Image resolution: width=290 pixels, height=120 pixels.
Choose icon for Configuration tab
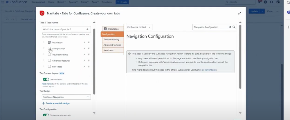coord(49,48)
